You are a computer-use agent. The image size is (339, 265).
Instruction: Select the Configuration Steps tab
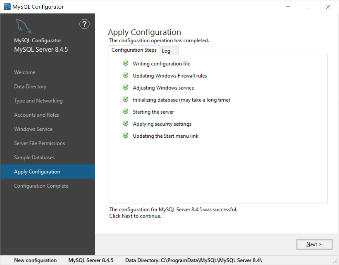(134, 50)
